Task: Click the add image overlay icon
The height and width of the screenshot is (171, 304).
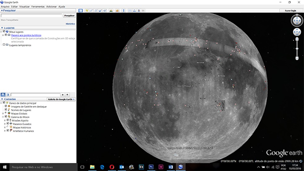Action: point(100,11)
